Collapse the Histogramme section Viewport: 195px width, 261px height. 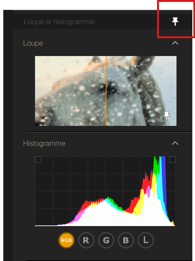pyautogui.click(x=175, y=143)
